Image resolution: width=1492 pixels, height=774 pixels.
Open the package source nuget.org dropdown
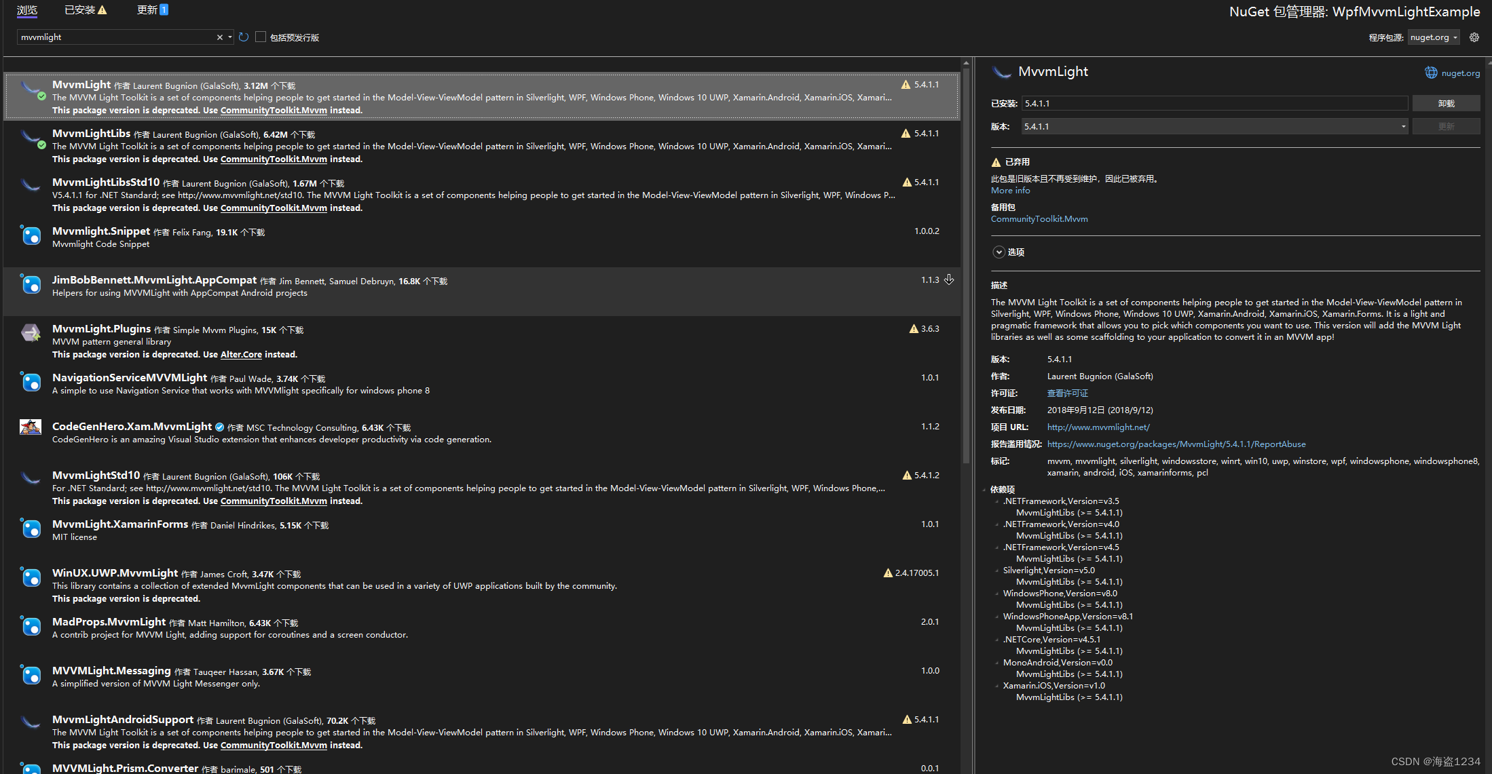[x=1434, y=37]
